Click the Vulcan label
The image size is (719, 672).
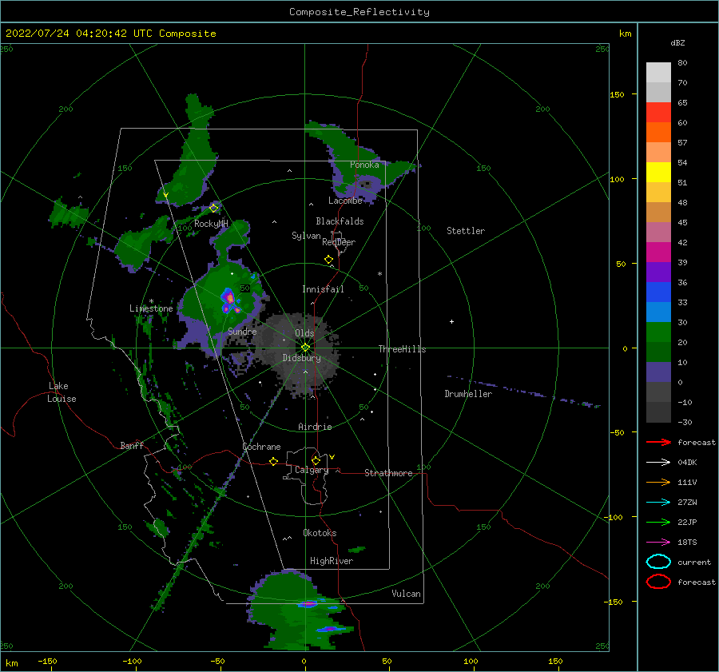pos(407,594)
